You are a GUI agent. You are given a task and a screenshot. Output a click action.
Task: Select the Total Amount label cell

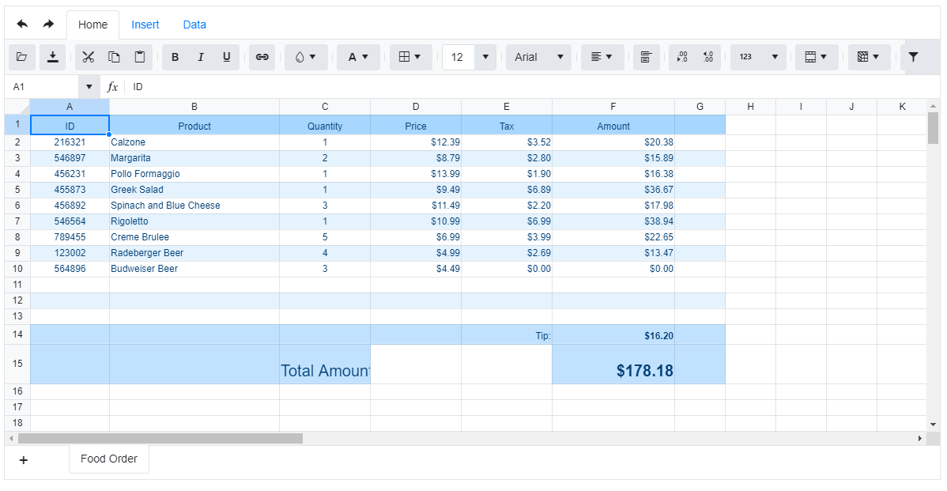[x=325, y=364]
